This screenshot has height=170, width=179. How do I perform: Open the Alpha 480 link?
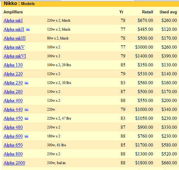point(13,127)
